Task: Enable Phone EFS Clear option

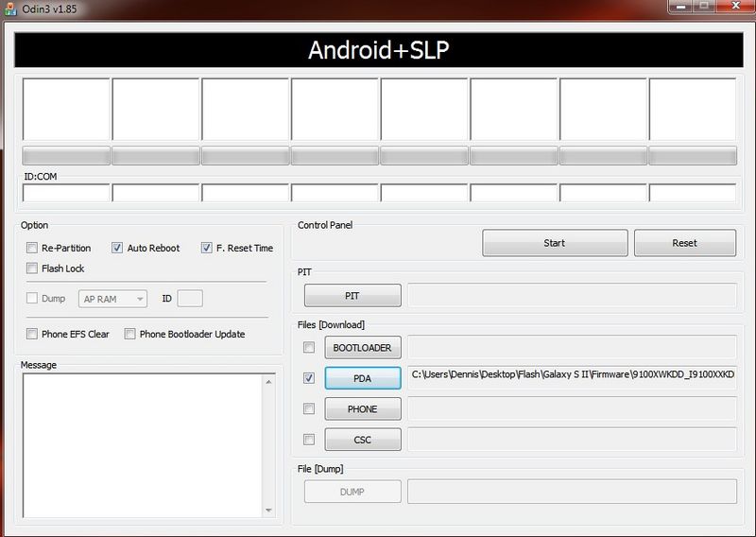Action: pyautogui.click(x=33, y=334)
